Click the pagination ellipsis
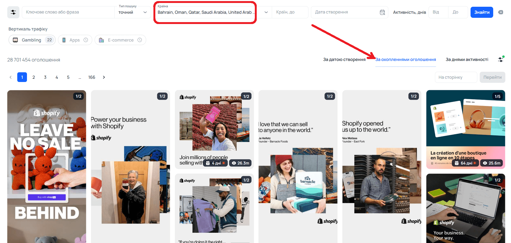Screen dimensions: 511x243 point(80,77)
